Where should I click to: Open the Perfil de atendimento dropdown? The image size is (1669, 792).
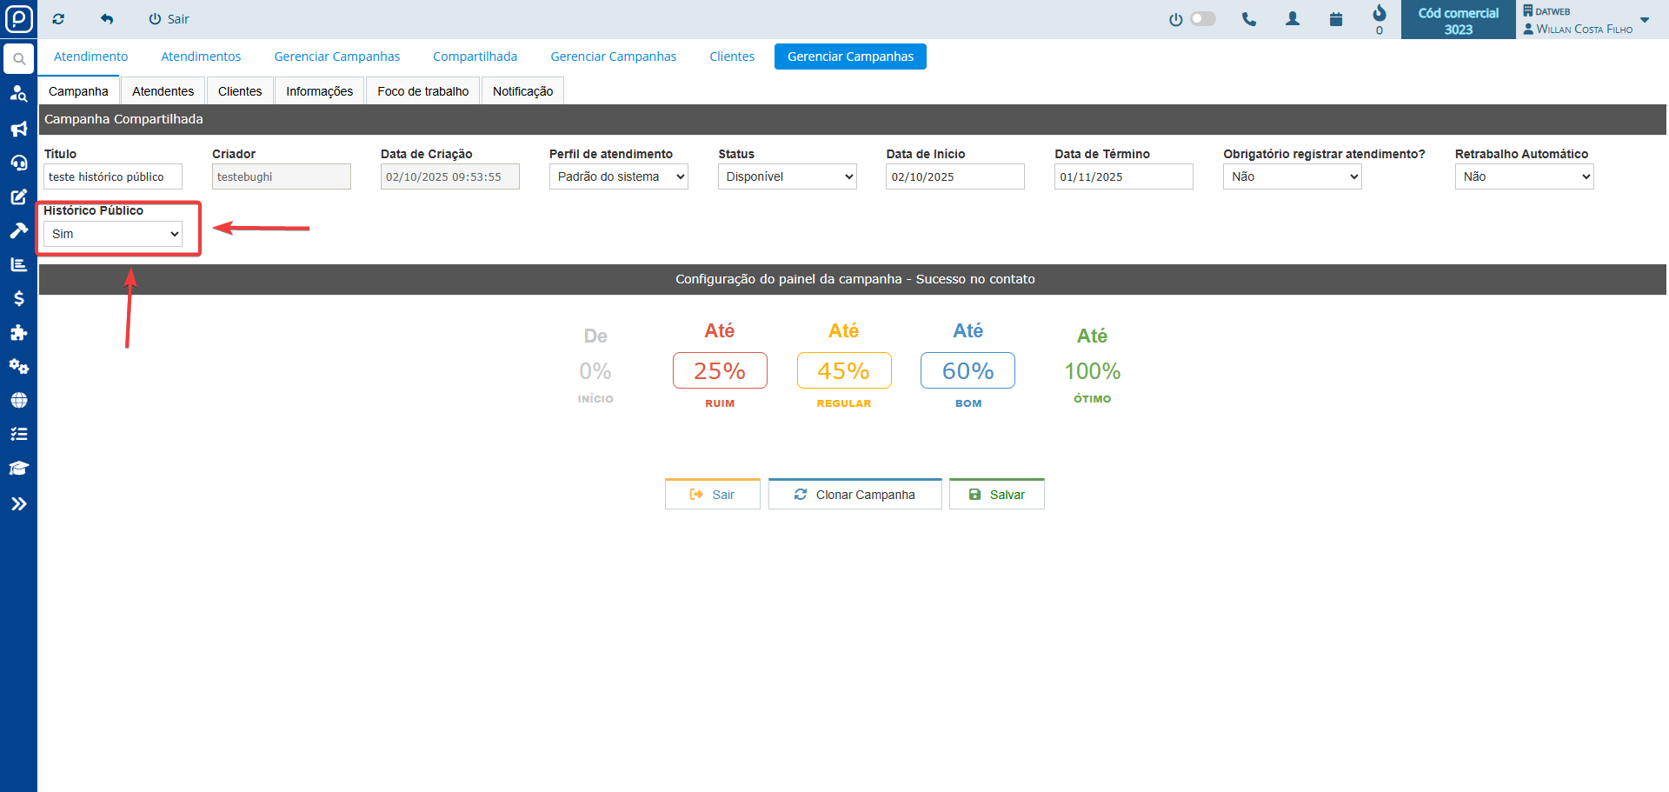[618, 176]
